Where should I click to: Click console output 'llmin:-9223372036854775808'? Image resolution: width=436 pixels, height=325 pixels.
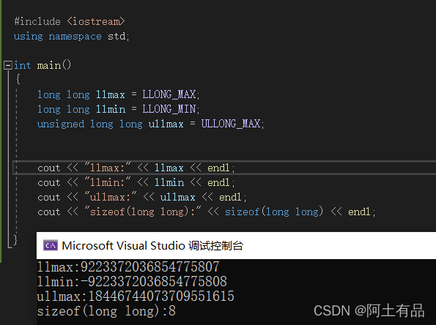pos(132,282)
